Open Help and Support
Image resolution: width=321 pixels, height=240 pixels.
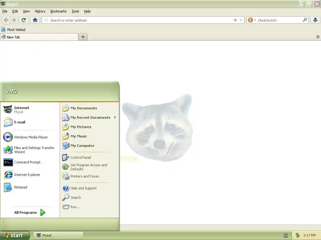click(x=89, y=188)
